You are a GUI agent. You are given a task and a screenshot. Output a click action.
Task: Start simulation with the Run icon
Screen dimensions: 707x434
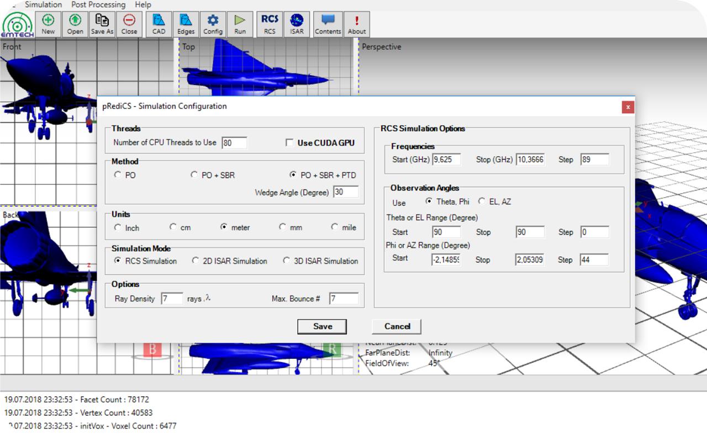coord(240,25)
